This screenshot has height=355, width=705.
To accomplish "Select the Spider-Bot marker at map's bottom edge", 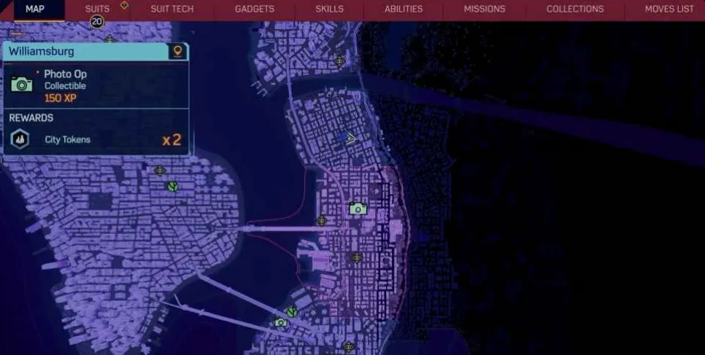I will point(348,346).
